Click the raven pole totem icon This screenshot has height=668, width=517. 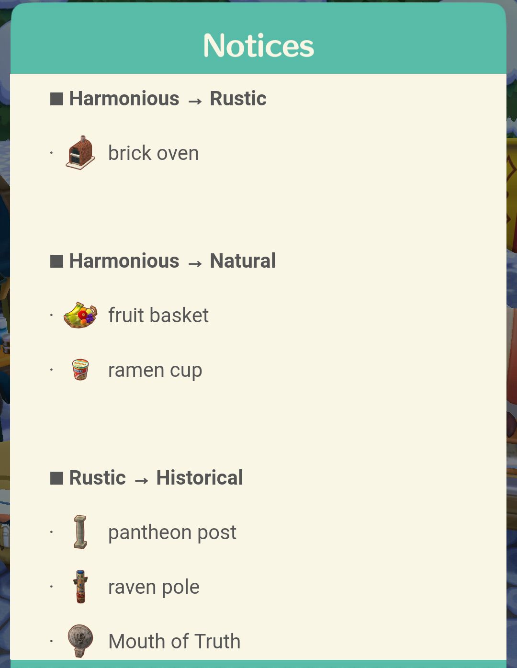coord(80,587)
